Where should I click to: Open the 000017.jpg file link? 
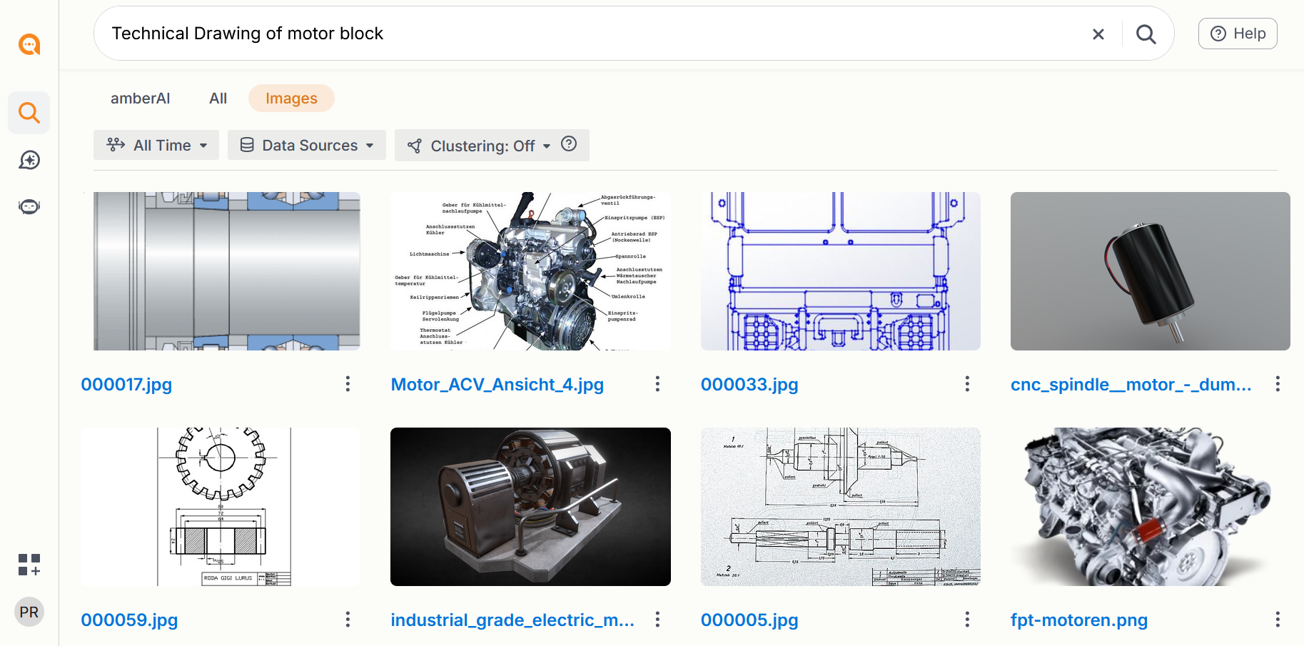pyautogui.click(x=126, y=385)
